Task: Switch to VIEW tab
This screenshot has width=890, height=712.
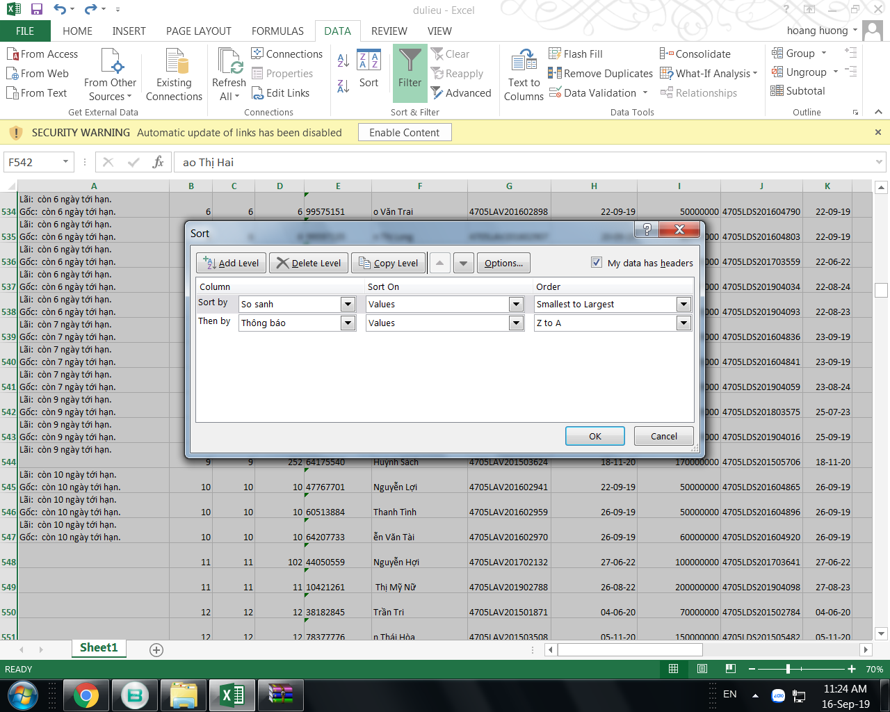Action: click(x=439, y=31)
